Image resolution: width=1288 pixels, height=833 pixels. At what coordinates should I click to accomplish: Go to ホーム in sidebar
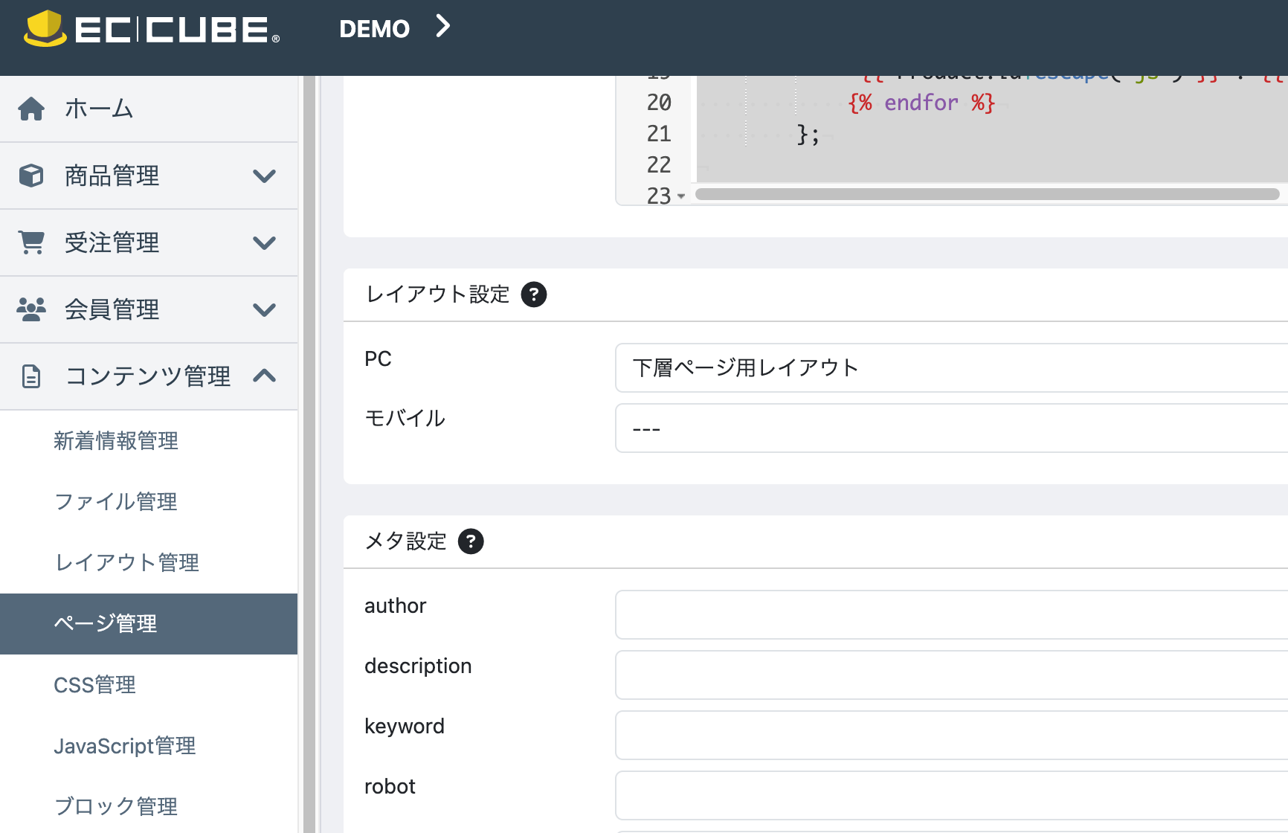click(x=149, y=109)
